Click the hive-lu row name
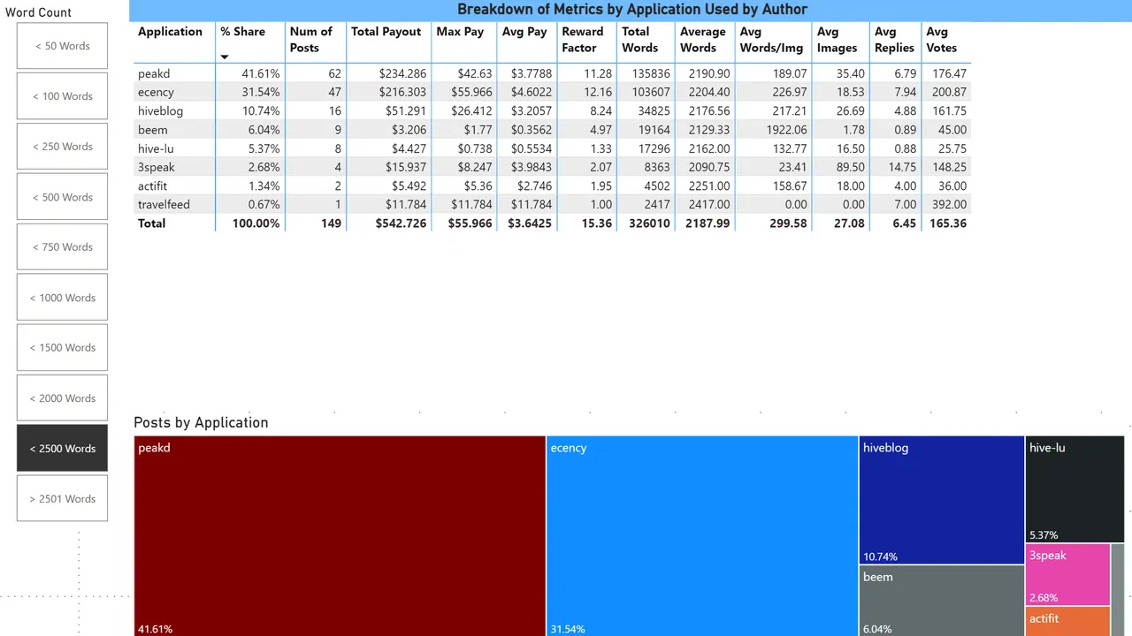Image resolution: width=1132 pixels, height=636 pixels. (x=156, y=148)
